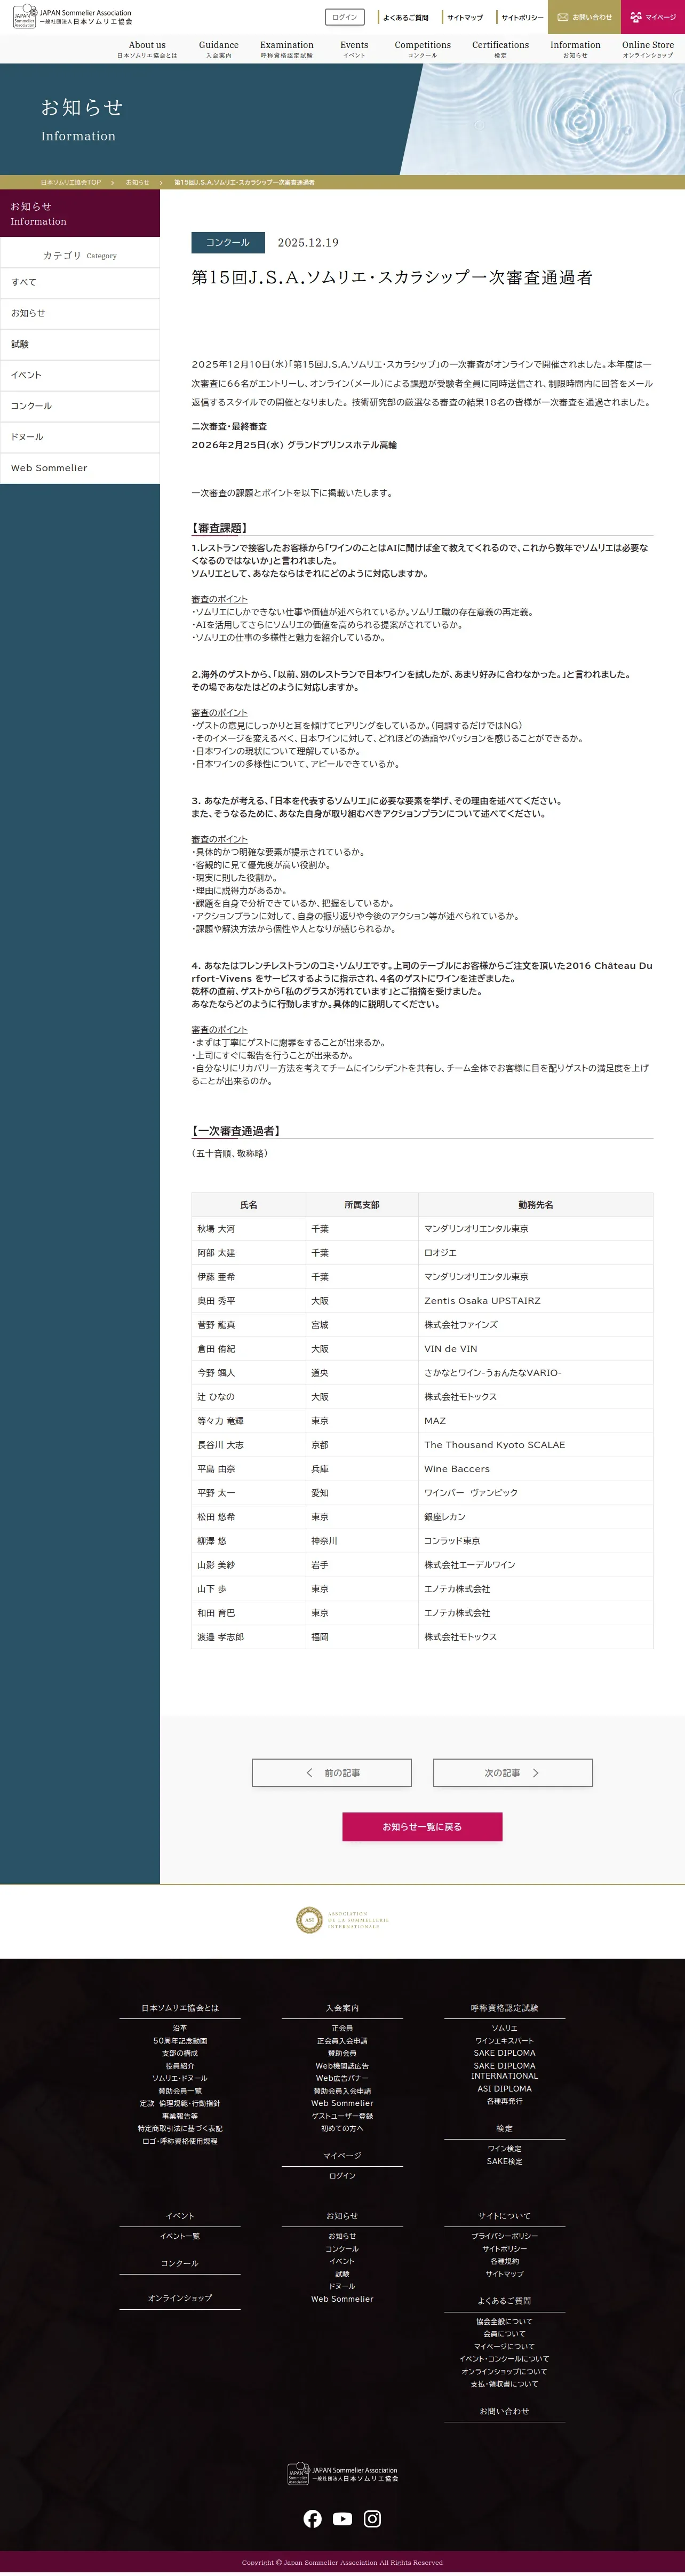Open footer link SAKE検定
The width and height of the screenshot is (685, 2576).
pyautogui.click(x=504, y=2161)
